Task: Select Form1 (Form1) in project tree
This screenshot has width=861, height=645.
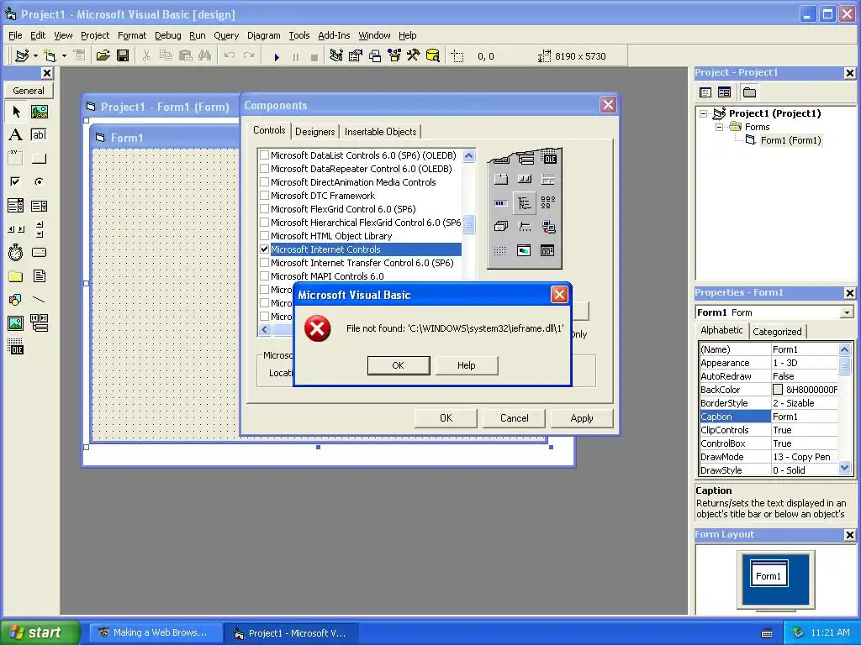Action: click(790, 140)
